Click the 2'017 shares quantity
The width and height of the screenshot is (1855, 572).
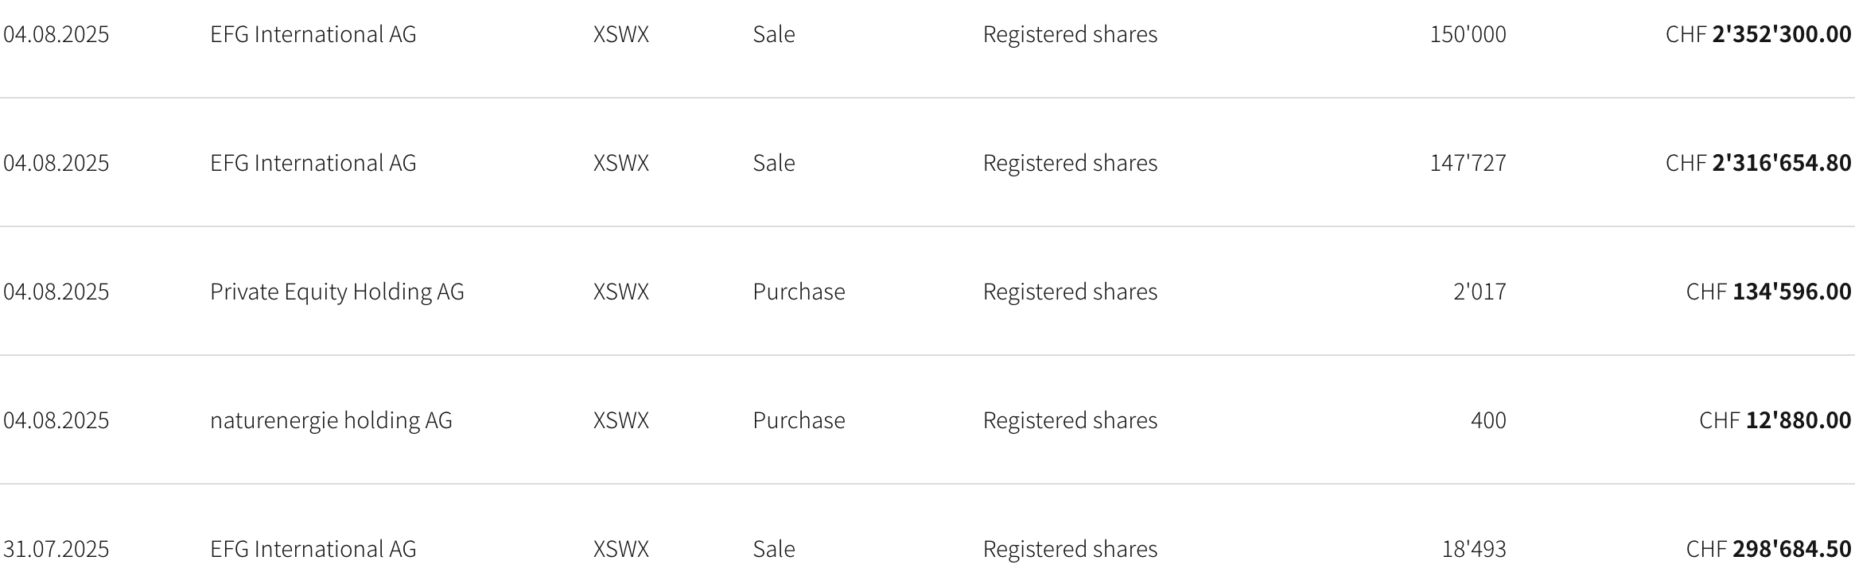click(x=1480, y=292)
